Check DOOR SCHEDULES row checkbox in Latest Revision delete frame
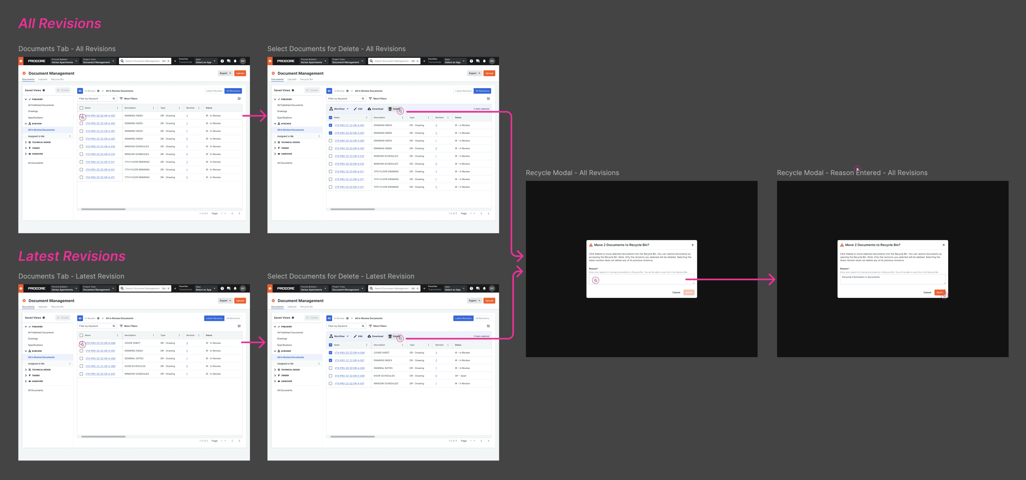 (x=331, y=376)
